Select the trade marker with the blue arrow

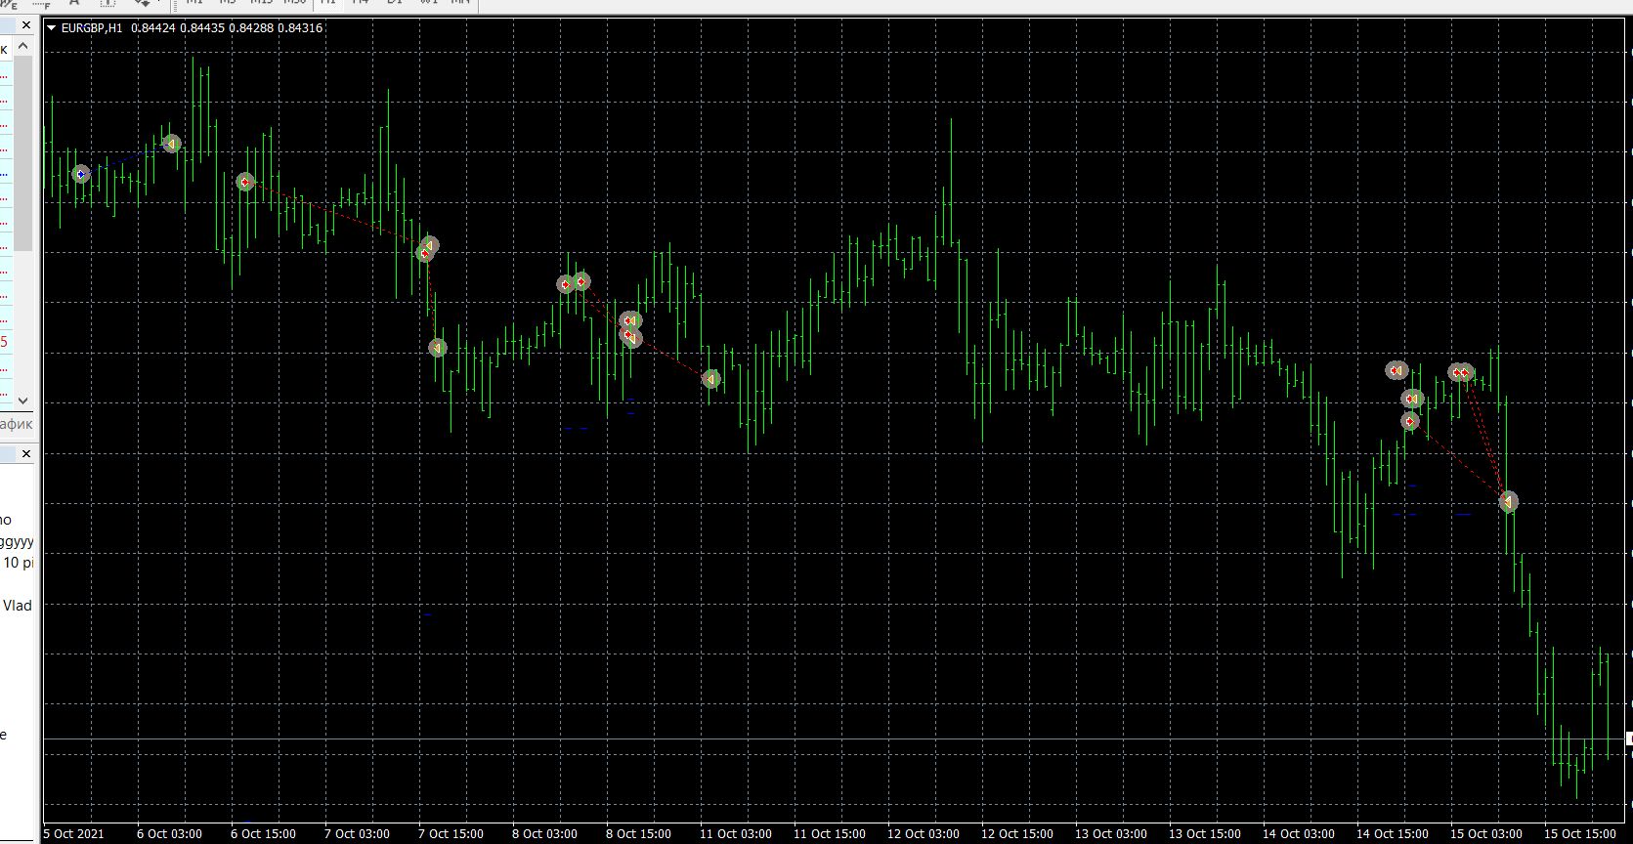point(81,174)
